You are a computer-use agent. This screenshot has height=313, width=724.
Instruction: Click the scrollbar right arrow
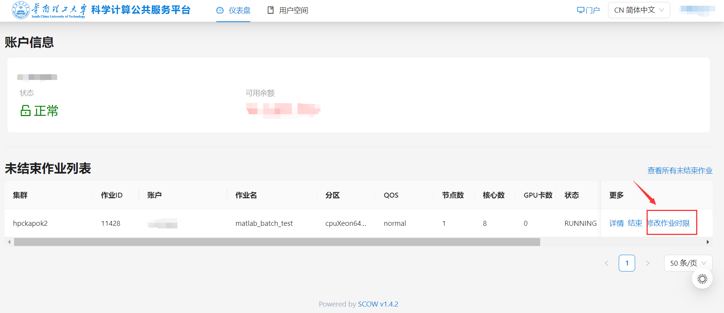tap(708, 242)
